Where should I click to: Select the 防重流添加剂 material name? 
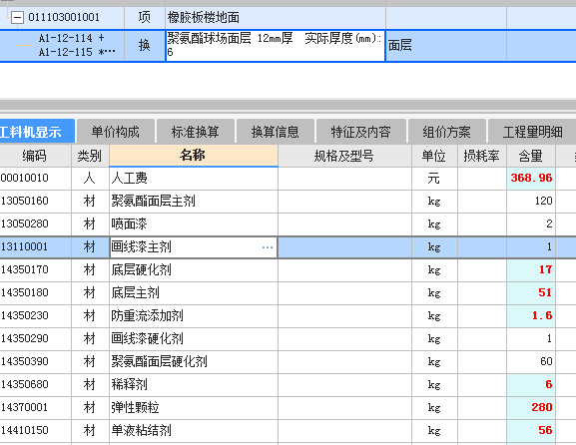(194, 315)
